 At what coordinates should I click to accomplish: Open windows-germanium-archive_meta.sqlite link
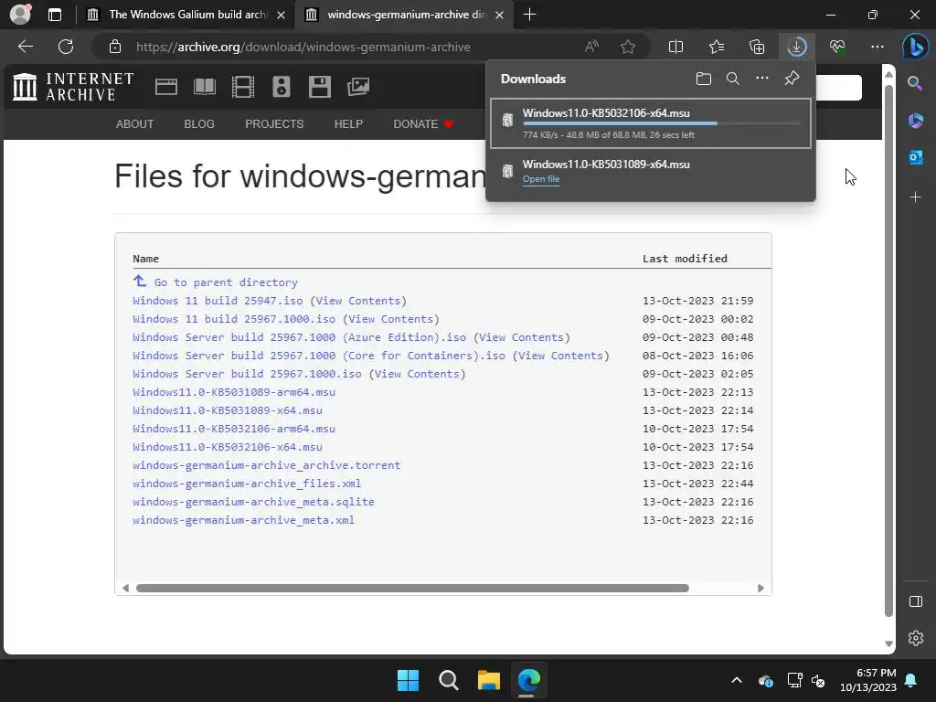coord(254,502)
